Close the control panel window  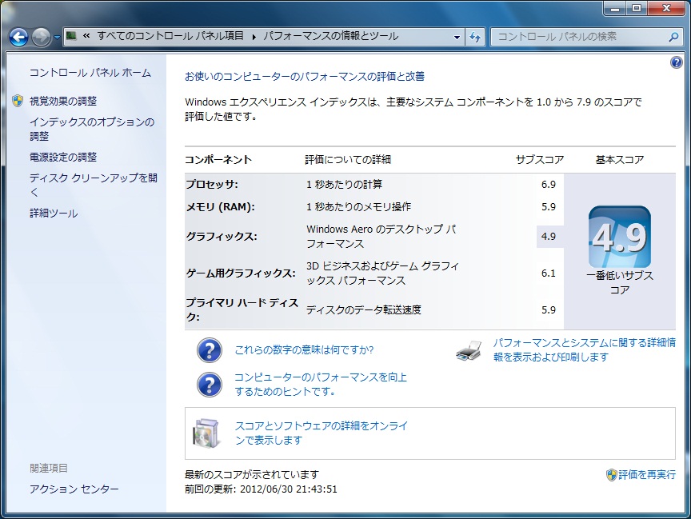pos(666,8)
